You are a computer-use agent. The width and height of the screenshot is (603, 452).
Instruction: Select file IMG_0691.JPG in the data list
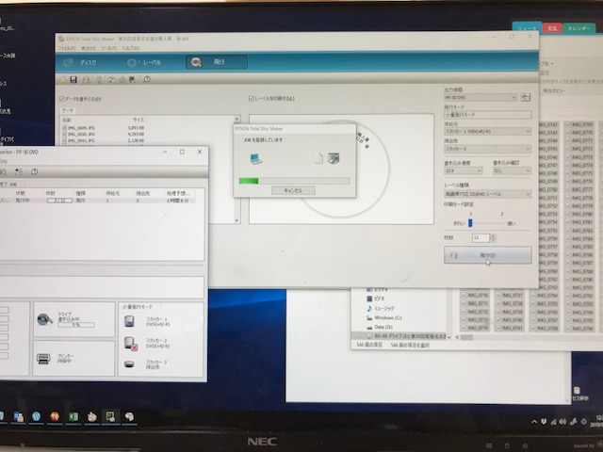coord(79,140)
